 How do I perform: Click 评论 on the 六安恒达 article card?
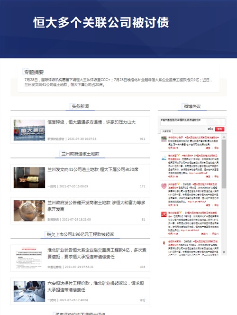point(143,300)
